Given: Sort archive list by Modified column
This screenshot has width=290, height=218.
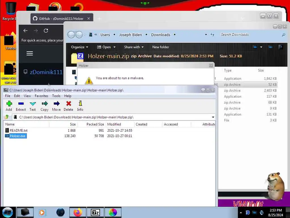Looking at the screenshot, I should tap(120, 124).
